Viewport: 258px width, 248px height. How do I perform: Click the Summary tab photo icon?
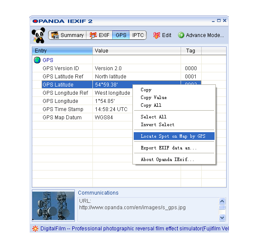pyautogui.click(x=55, y=35)
